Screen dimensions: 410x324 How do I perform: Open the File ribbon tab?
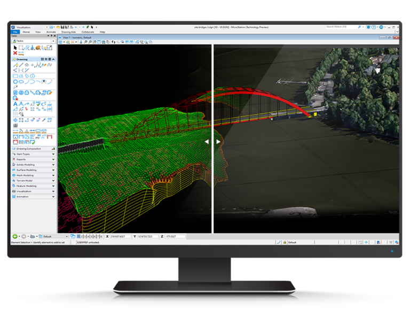click(x=15, y=32)
